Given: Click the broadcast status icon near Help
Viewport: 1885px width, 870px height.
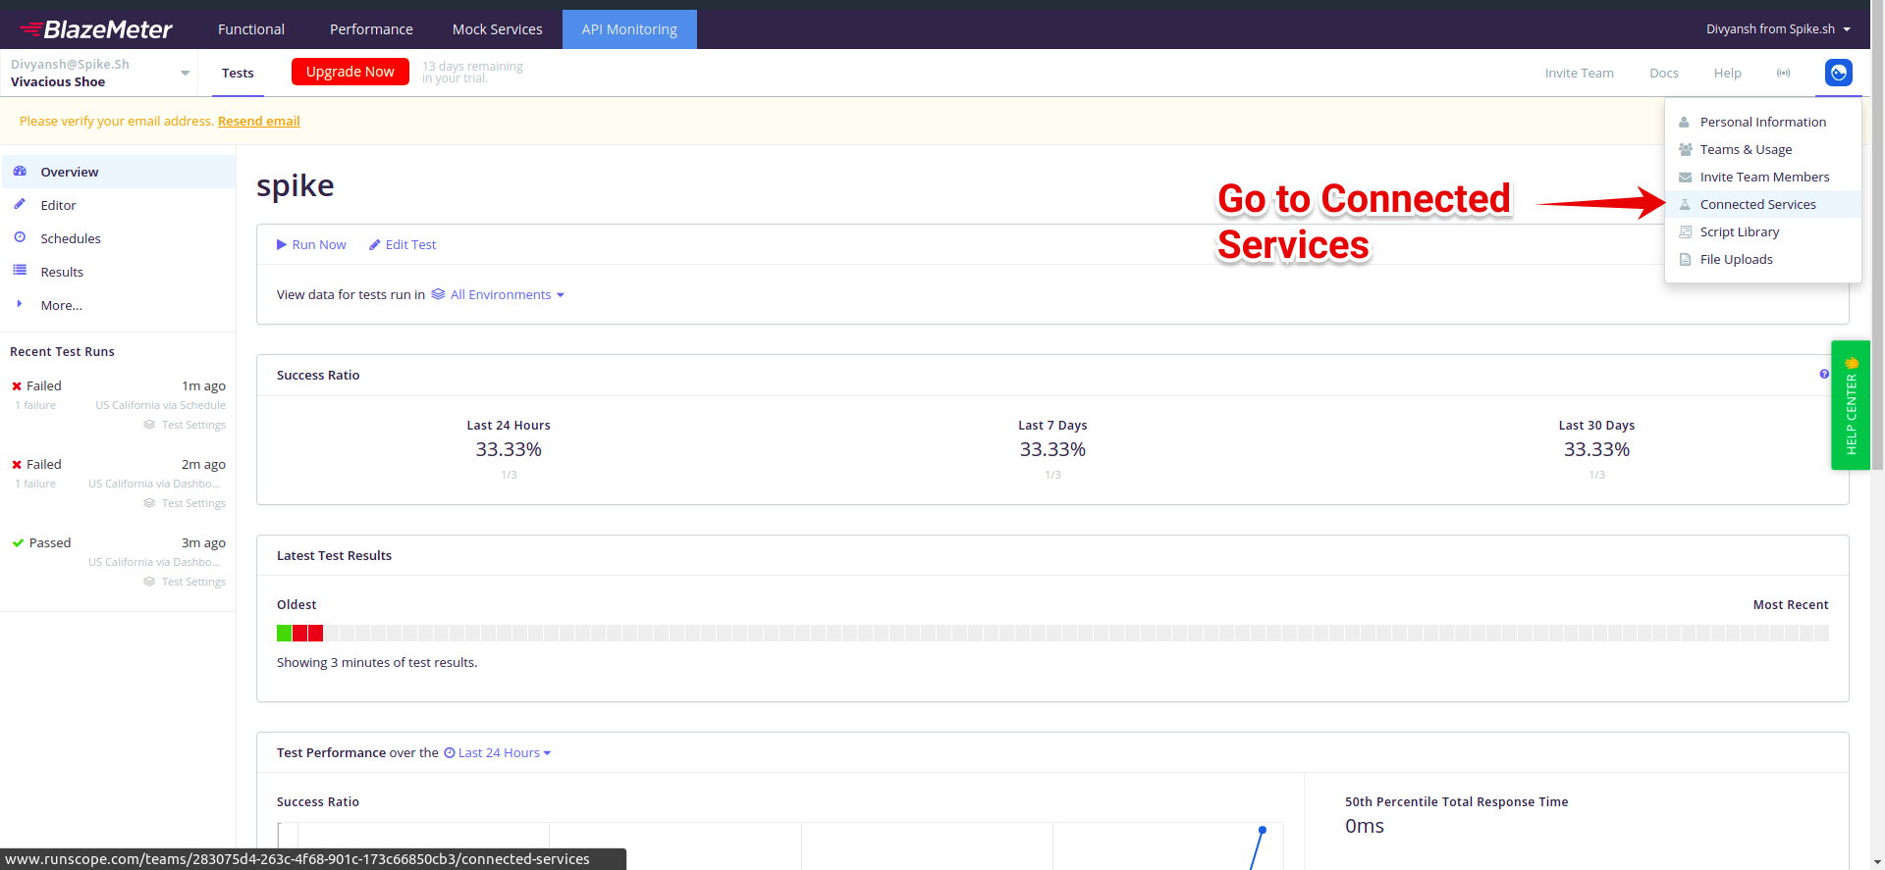Looking at the screenshot, I should (x=1783, y=73).
